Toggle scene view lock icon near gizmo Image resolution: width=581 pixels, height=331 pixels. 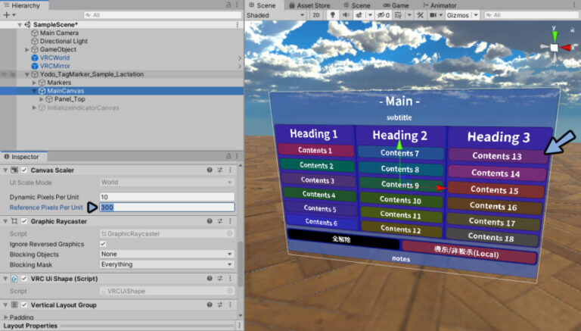[573, 30]
